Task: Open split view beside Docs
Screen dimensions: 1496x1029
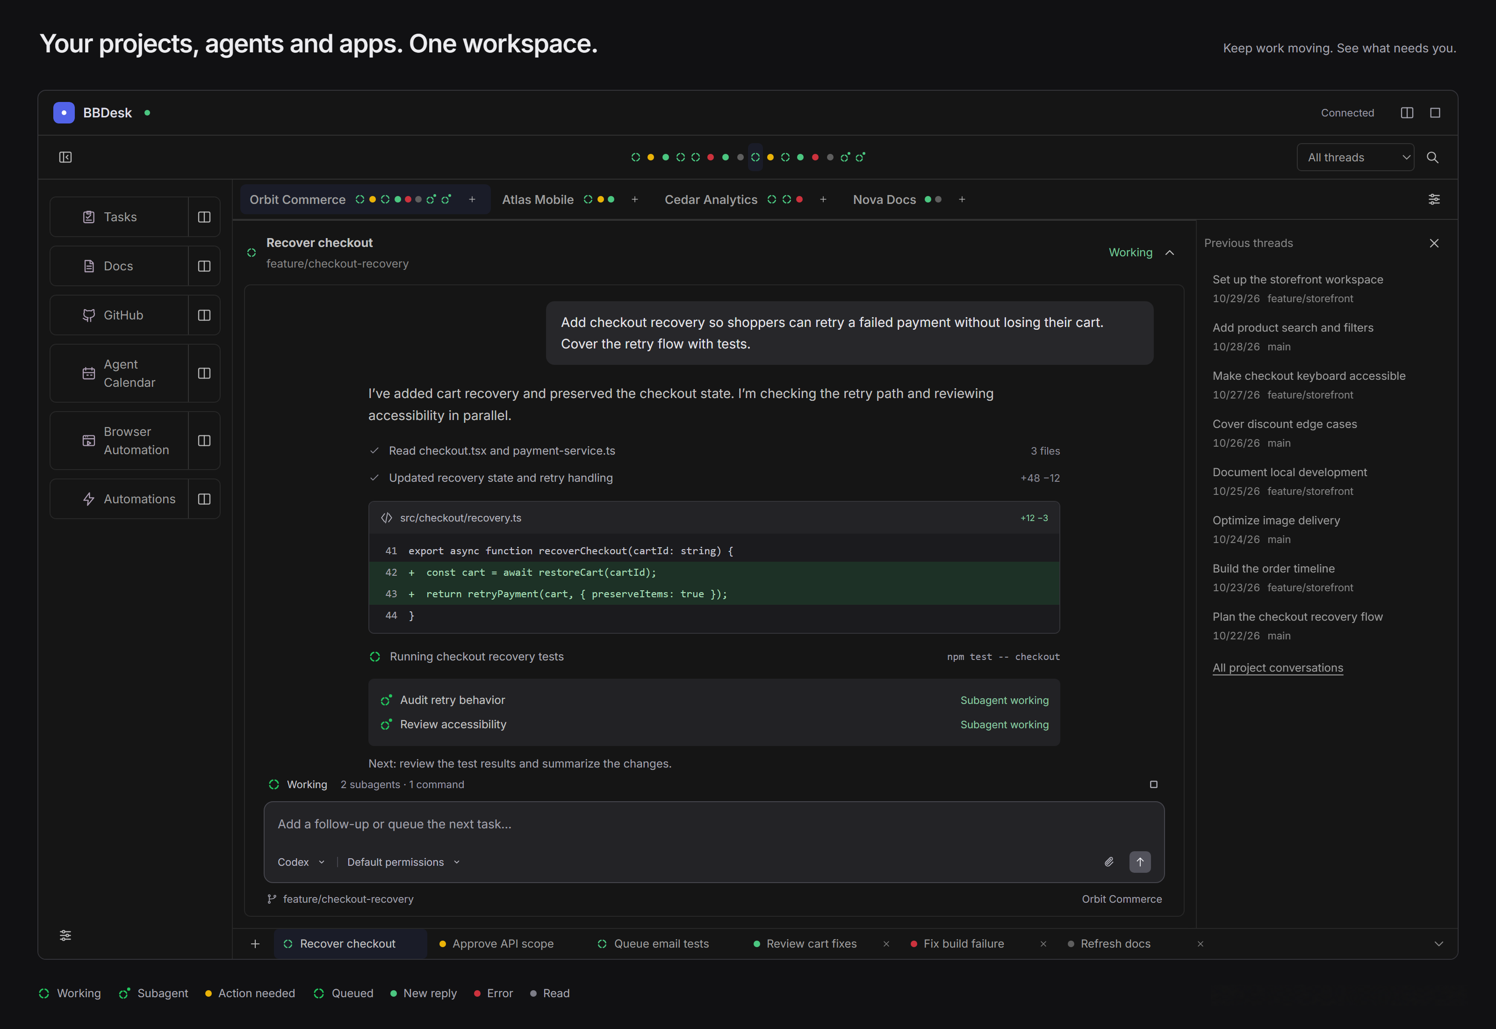Action: (204, 266)
